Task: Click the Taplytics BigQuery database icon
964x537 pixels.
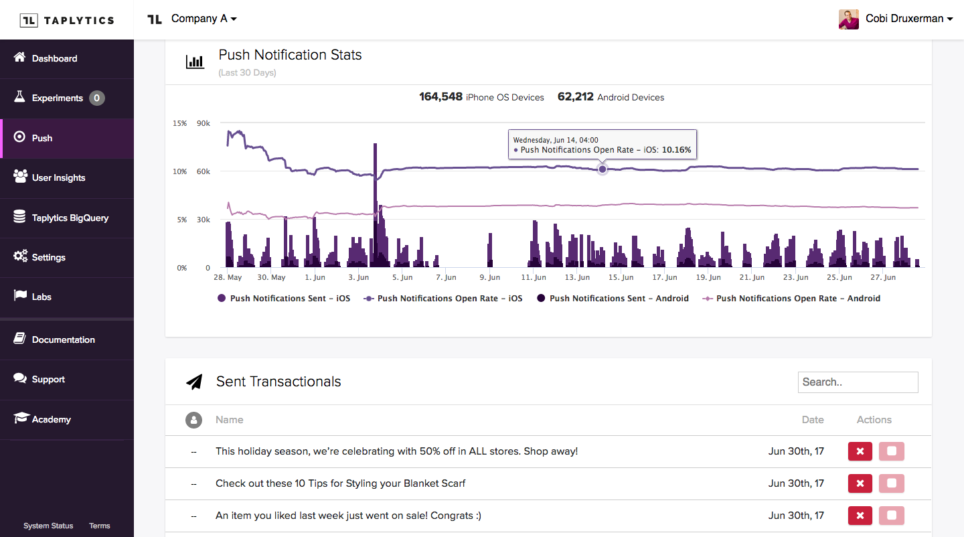Action: pos(20,217)
